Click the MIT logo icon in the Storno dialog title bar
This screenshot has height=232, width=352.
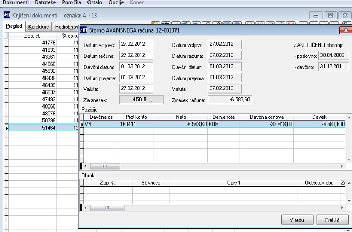tap(83, 30)
